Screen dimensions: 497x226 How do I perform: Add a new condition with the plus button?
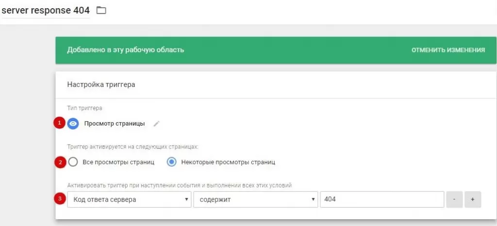pos(472,199)
